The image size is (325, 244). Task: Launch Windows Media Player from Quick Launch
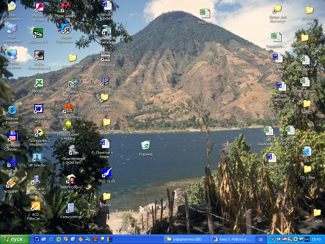66,239
